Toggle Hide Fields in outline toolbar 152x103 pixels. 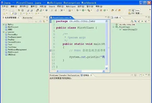coord(136,21)
